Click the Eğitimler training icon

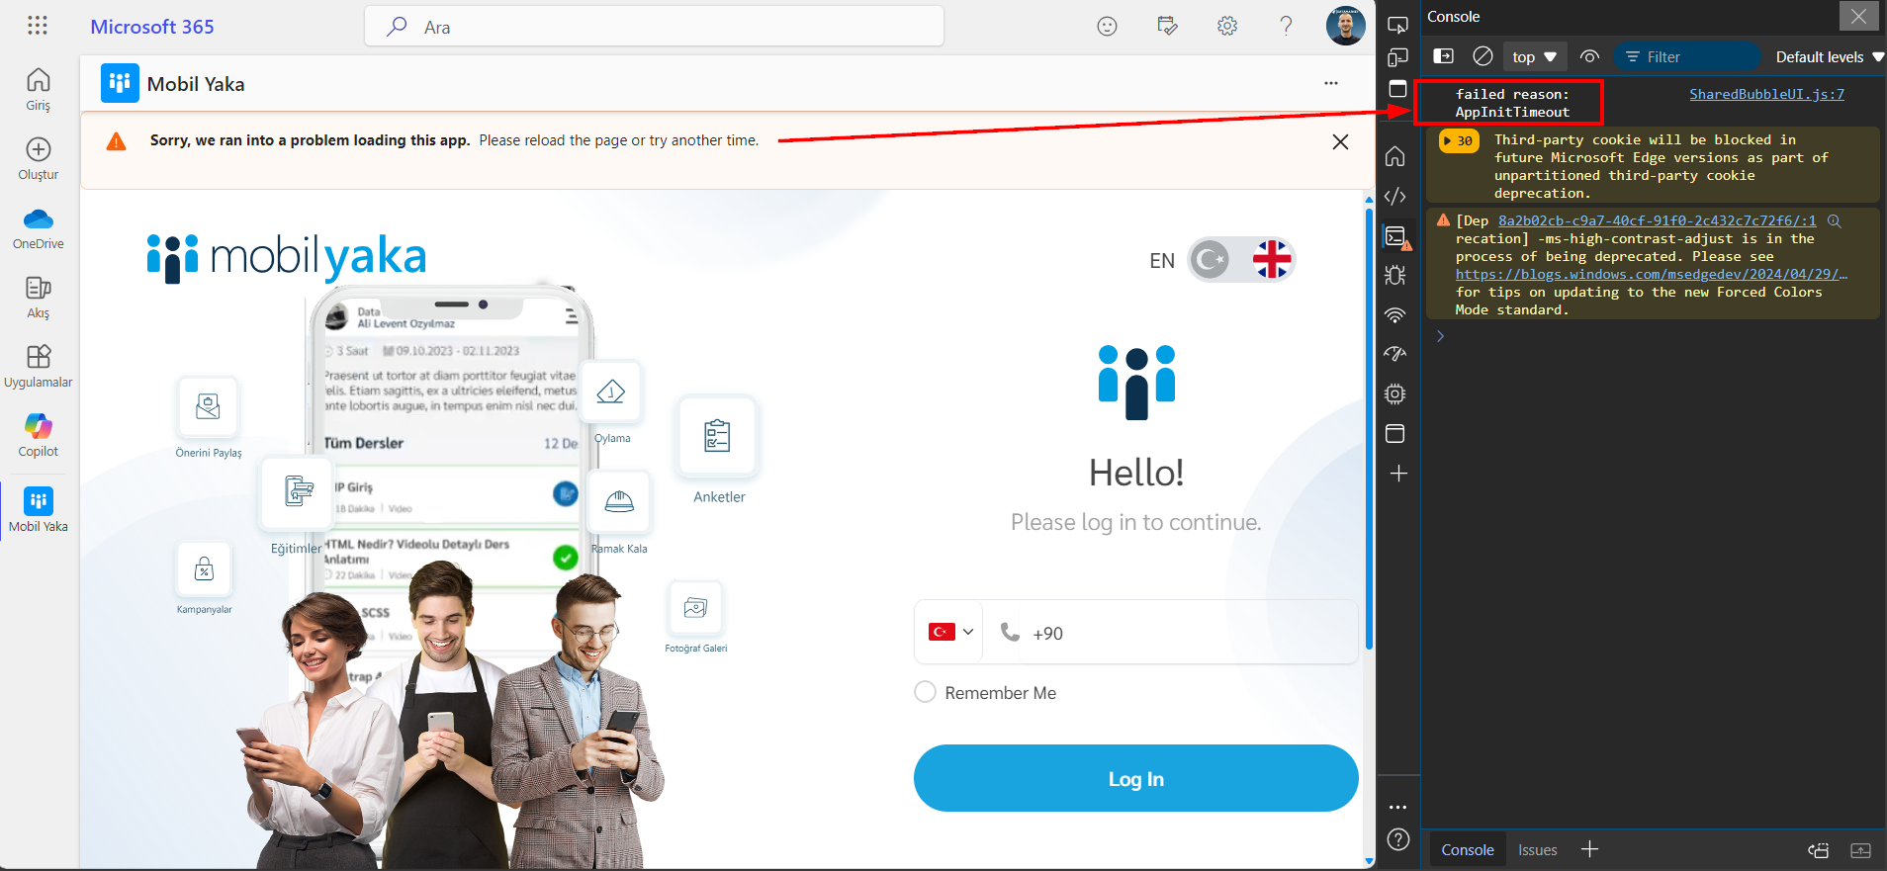point(298,491)
